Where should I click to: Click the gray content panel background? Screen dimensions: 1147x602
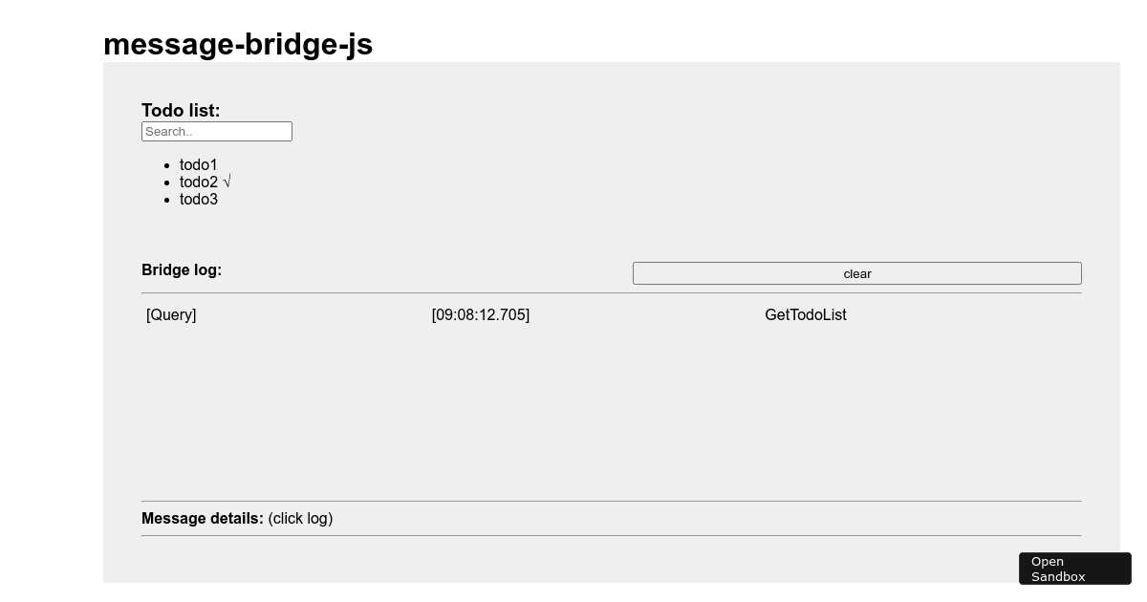coord(612,449)
